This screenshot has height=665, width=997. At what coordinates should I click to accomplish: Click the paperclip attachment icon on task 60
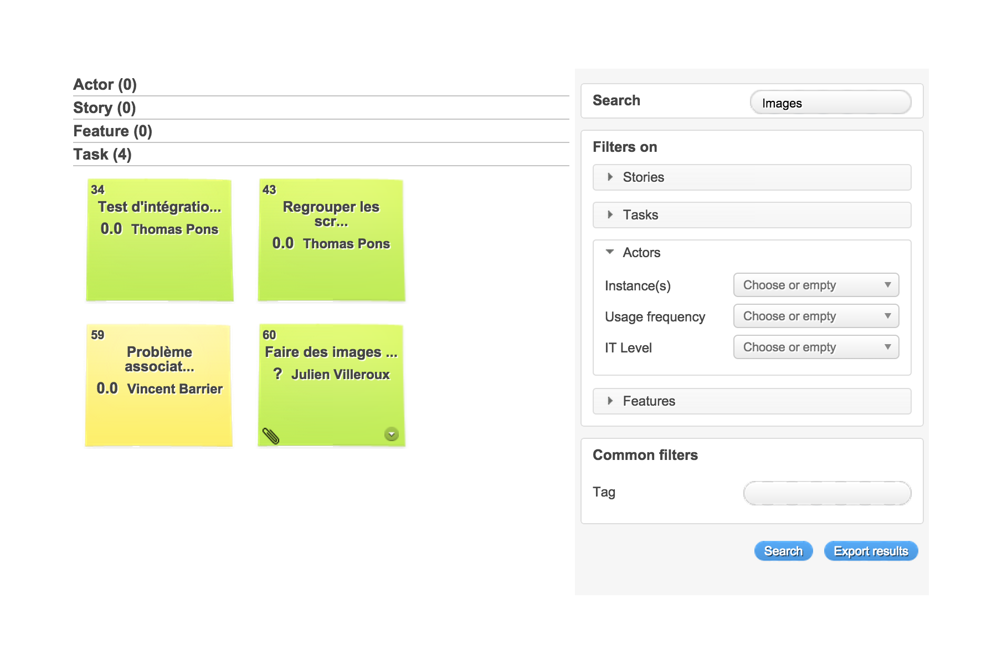click(x=271, y=436)
